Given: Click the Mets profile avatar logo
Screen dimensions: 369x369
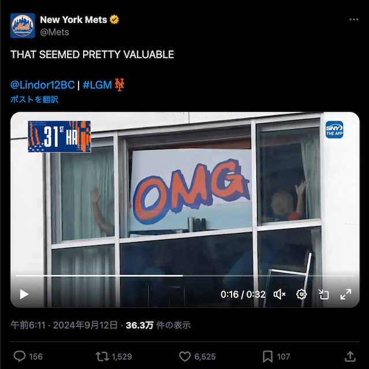Looking at the screenshot, I should 23,25.
